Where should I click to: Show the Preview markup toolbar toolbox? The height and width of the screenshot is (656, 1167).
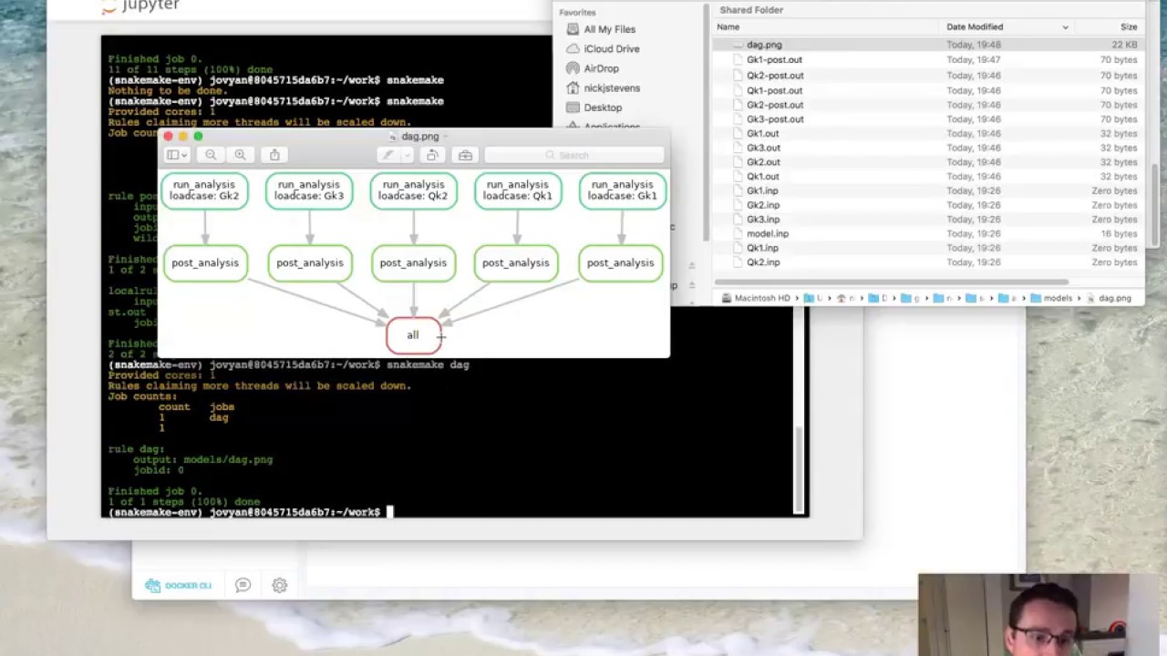tap(465, 155)
